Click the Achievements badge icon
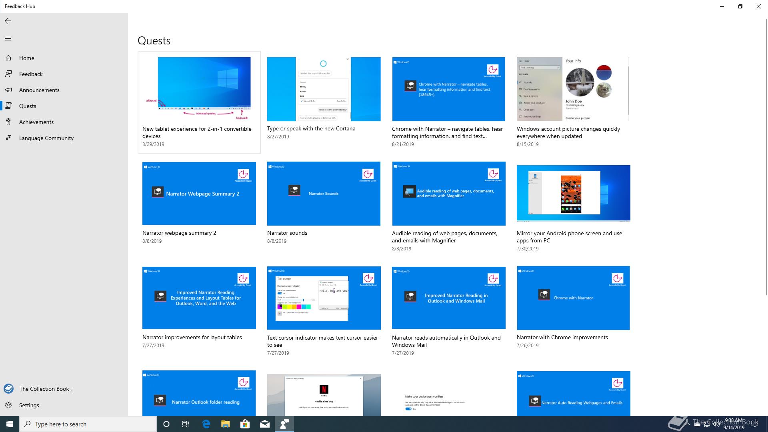The width and height of the screenshot is (768, 432). 8,122
